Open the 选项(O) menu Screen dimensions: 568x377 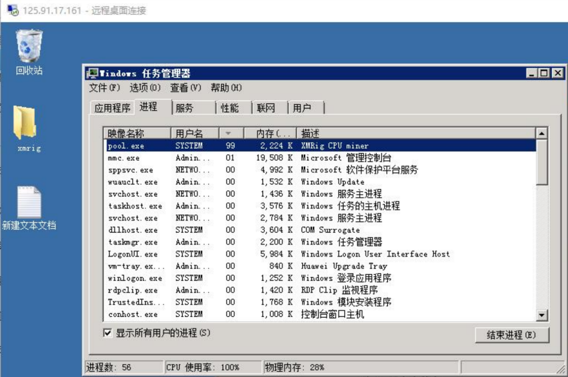[145, 87]
